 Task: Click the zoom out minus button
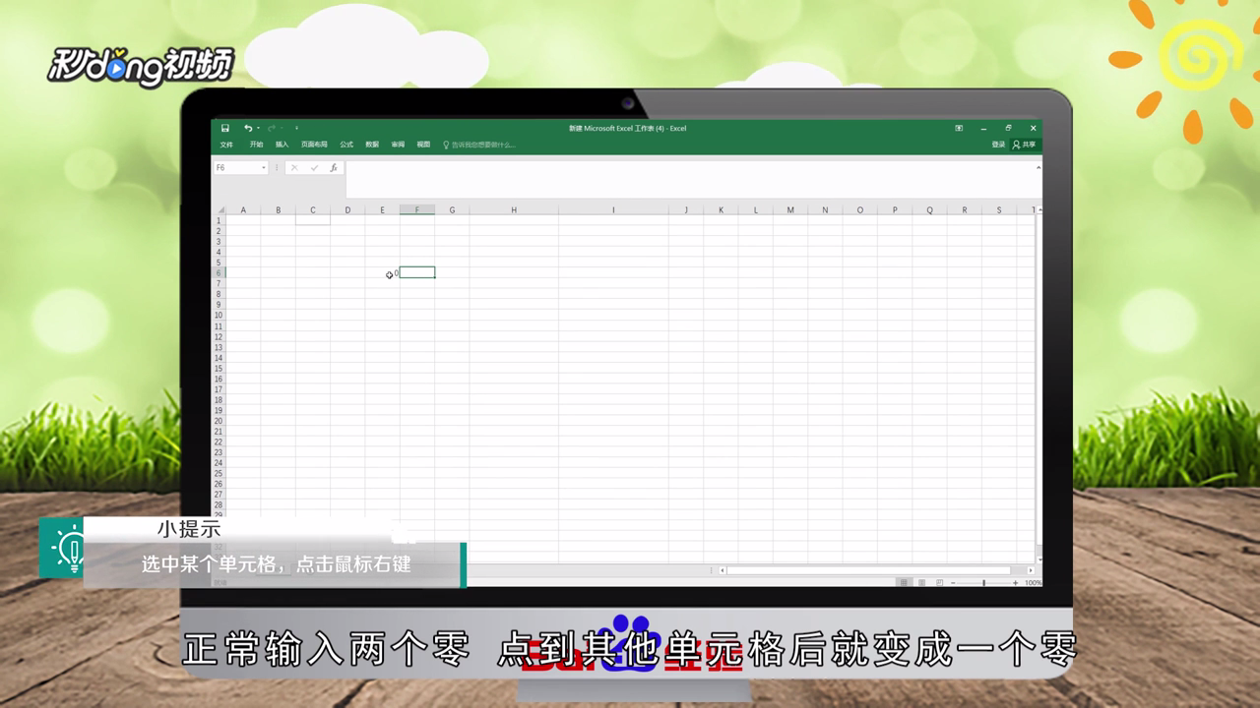(953, 583)
